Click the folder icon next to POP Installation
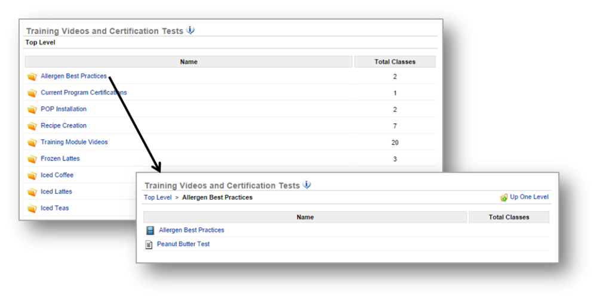Screen dimensions: 597x301 (32, 110)
